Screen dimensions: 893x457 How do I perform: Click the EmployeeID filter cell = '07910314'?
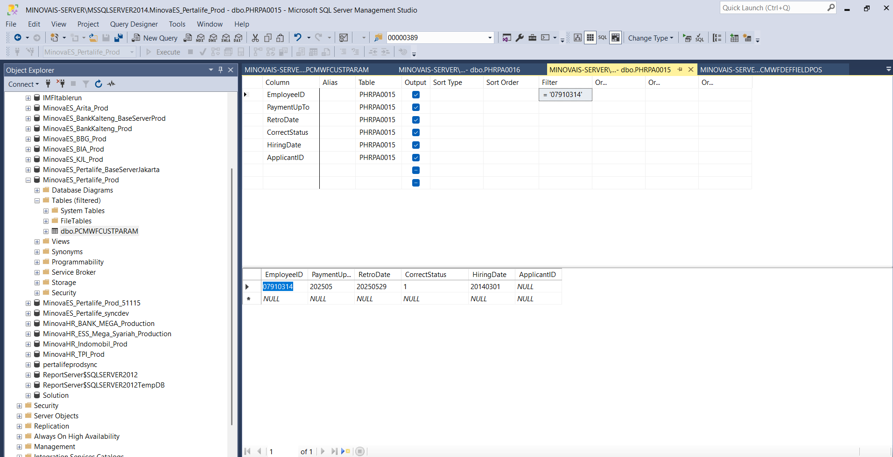pos(565,95)
